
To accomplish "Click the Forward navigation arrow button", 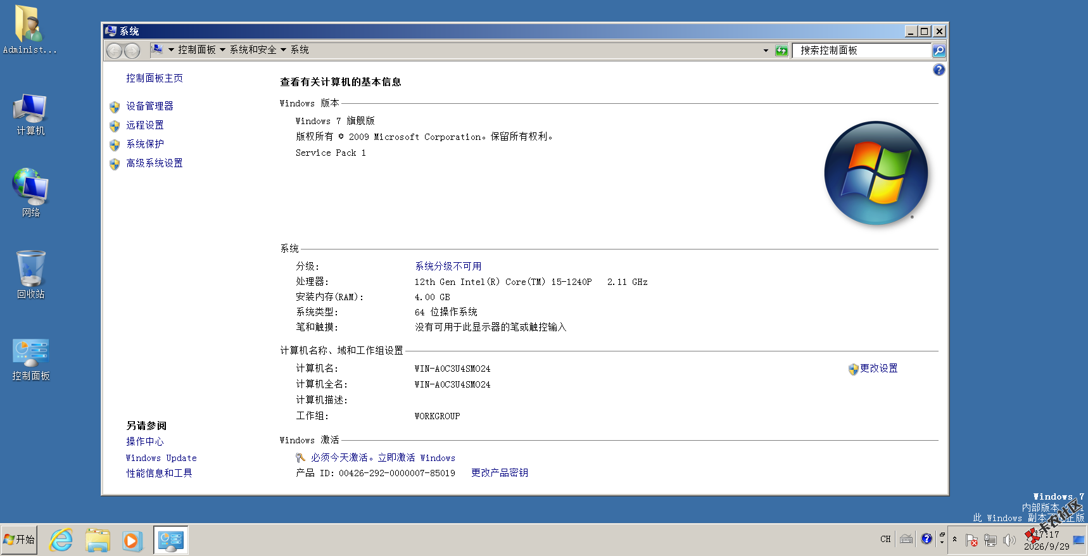I will pyautogui.click(x=132, y=51).
